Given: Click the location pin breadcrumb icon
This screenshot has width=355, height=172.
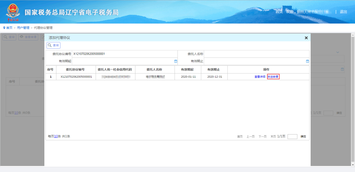Looking at the screenshot, I should coord(4,28).
